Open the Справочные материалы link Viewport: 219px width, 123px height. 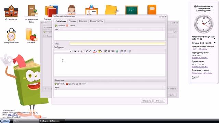coord(202,73)
